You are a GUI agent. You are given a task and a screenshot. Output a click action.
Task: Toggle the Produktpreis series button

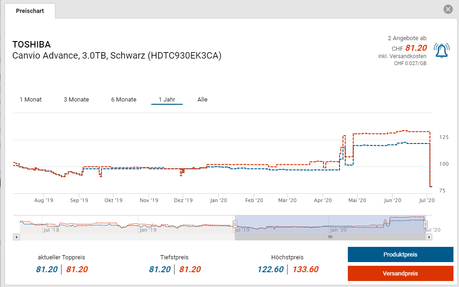click(400, 255)
